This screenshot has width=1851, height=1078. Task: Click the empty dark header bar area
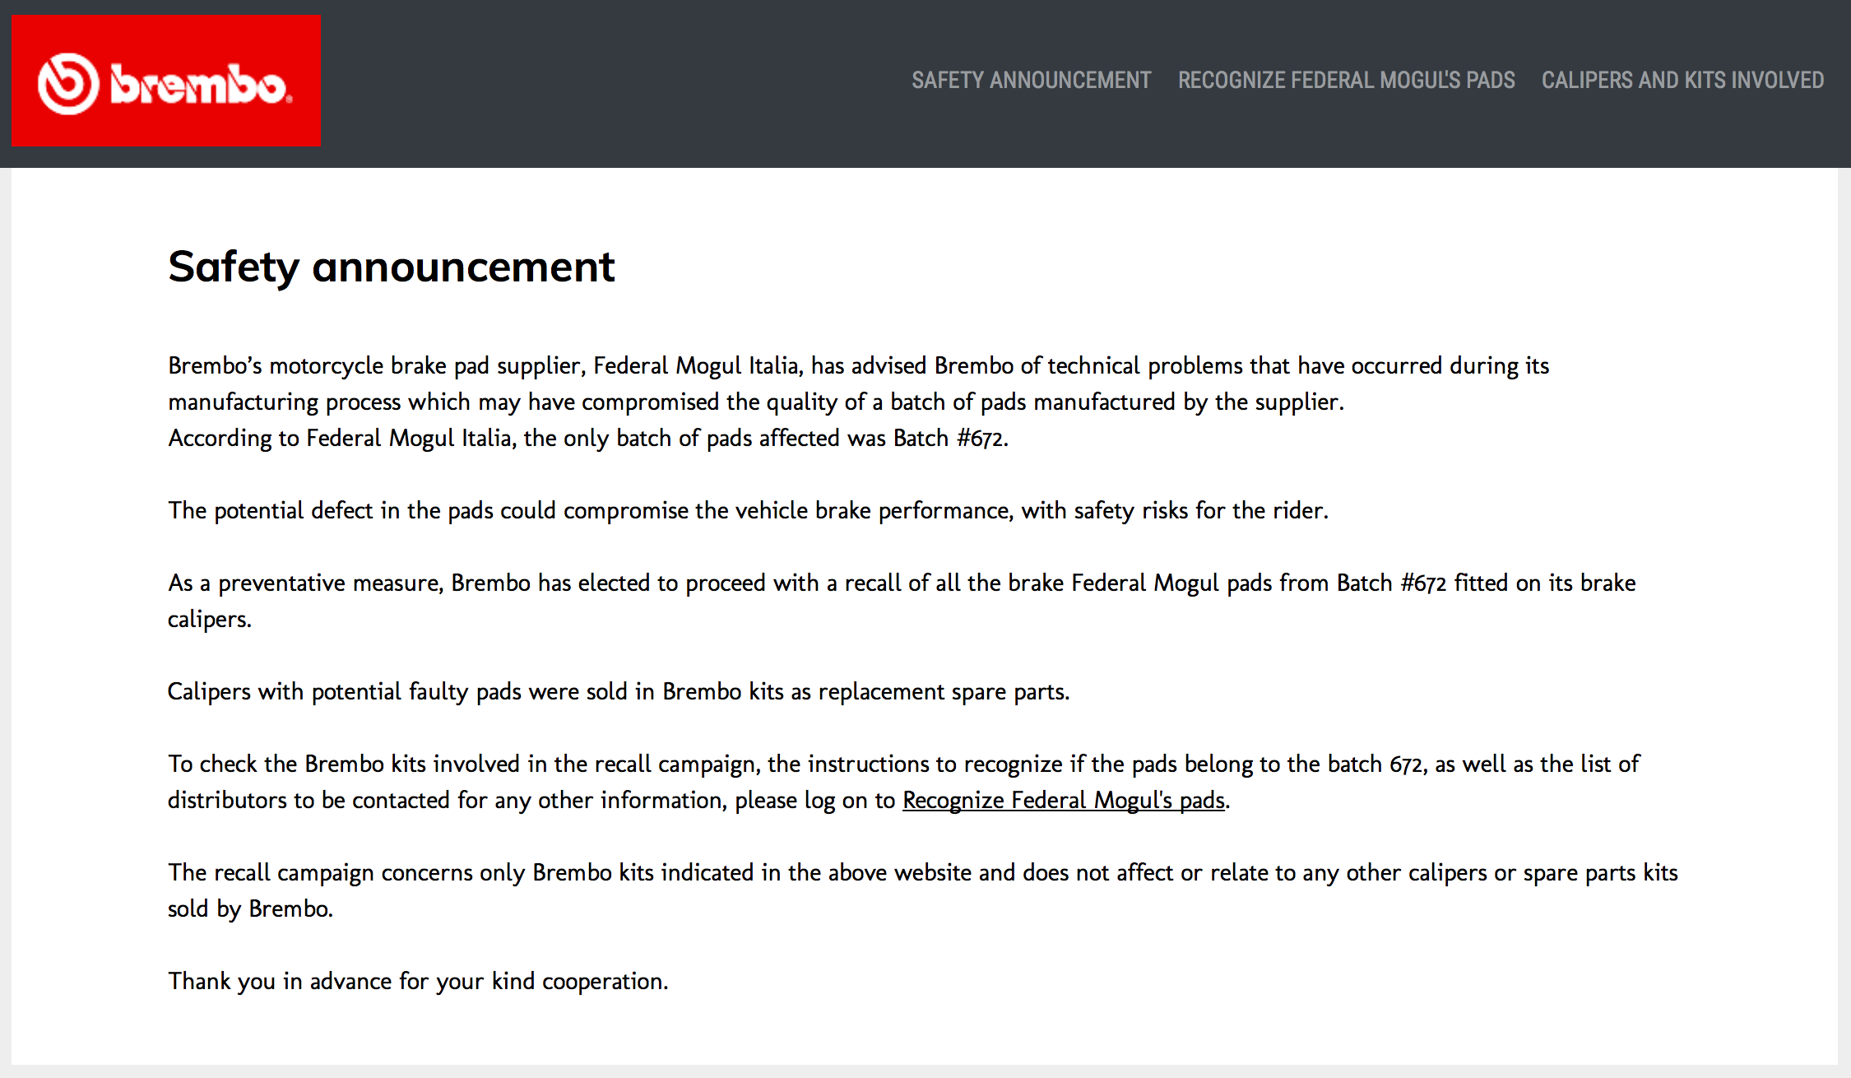click(x=609, y=82)
